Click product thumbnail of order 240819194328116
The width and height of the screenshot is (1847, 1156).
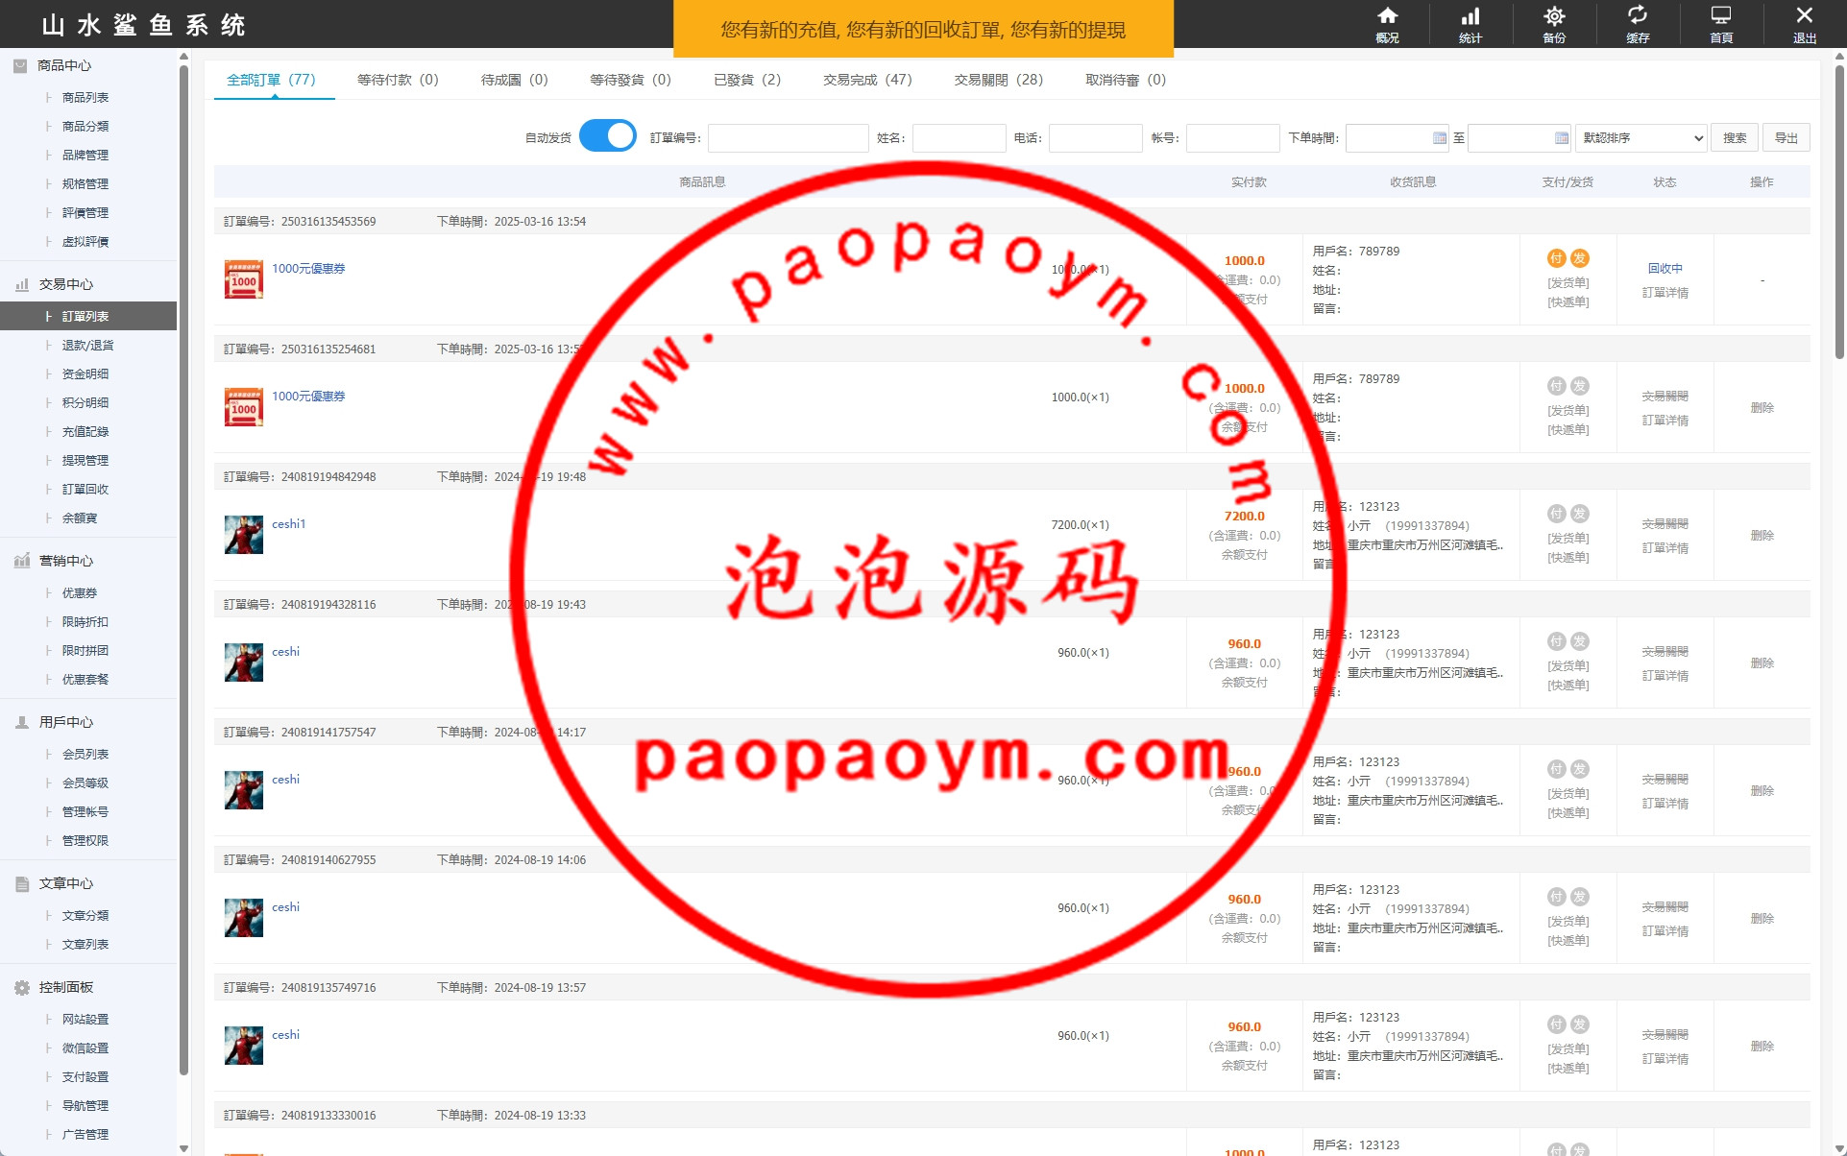244,662
